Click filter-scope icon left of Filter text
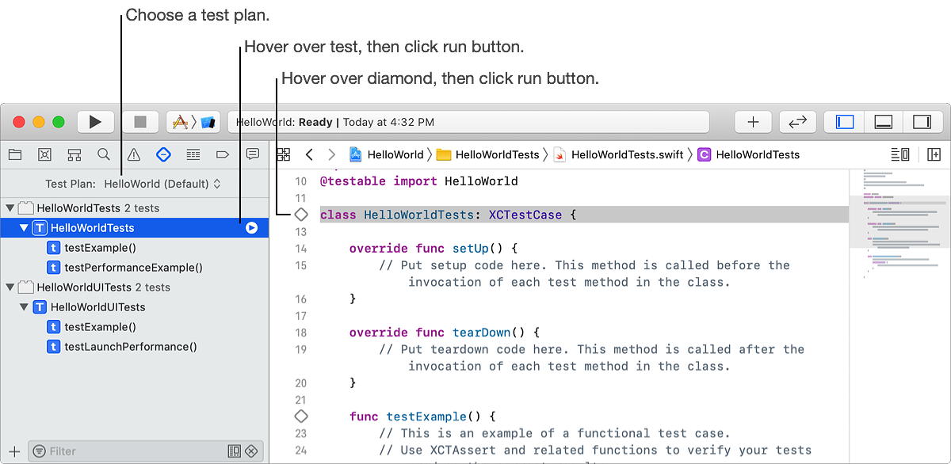This screenshot has width=951, height=464. pos(40,451)
